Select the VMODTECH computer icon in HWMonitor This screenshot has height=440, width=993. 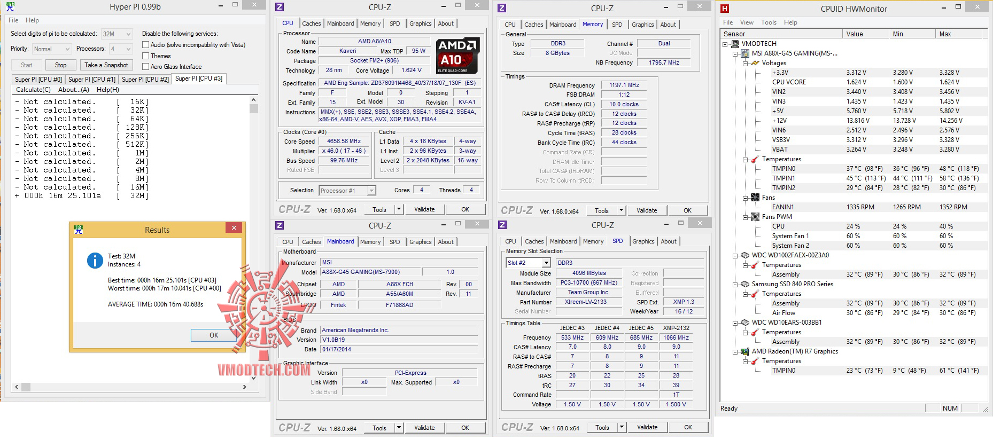(x=735, y=44)
